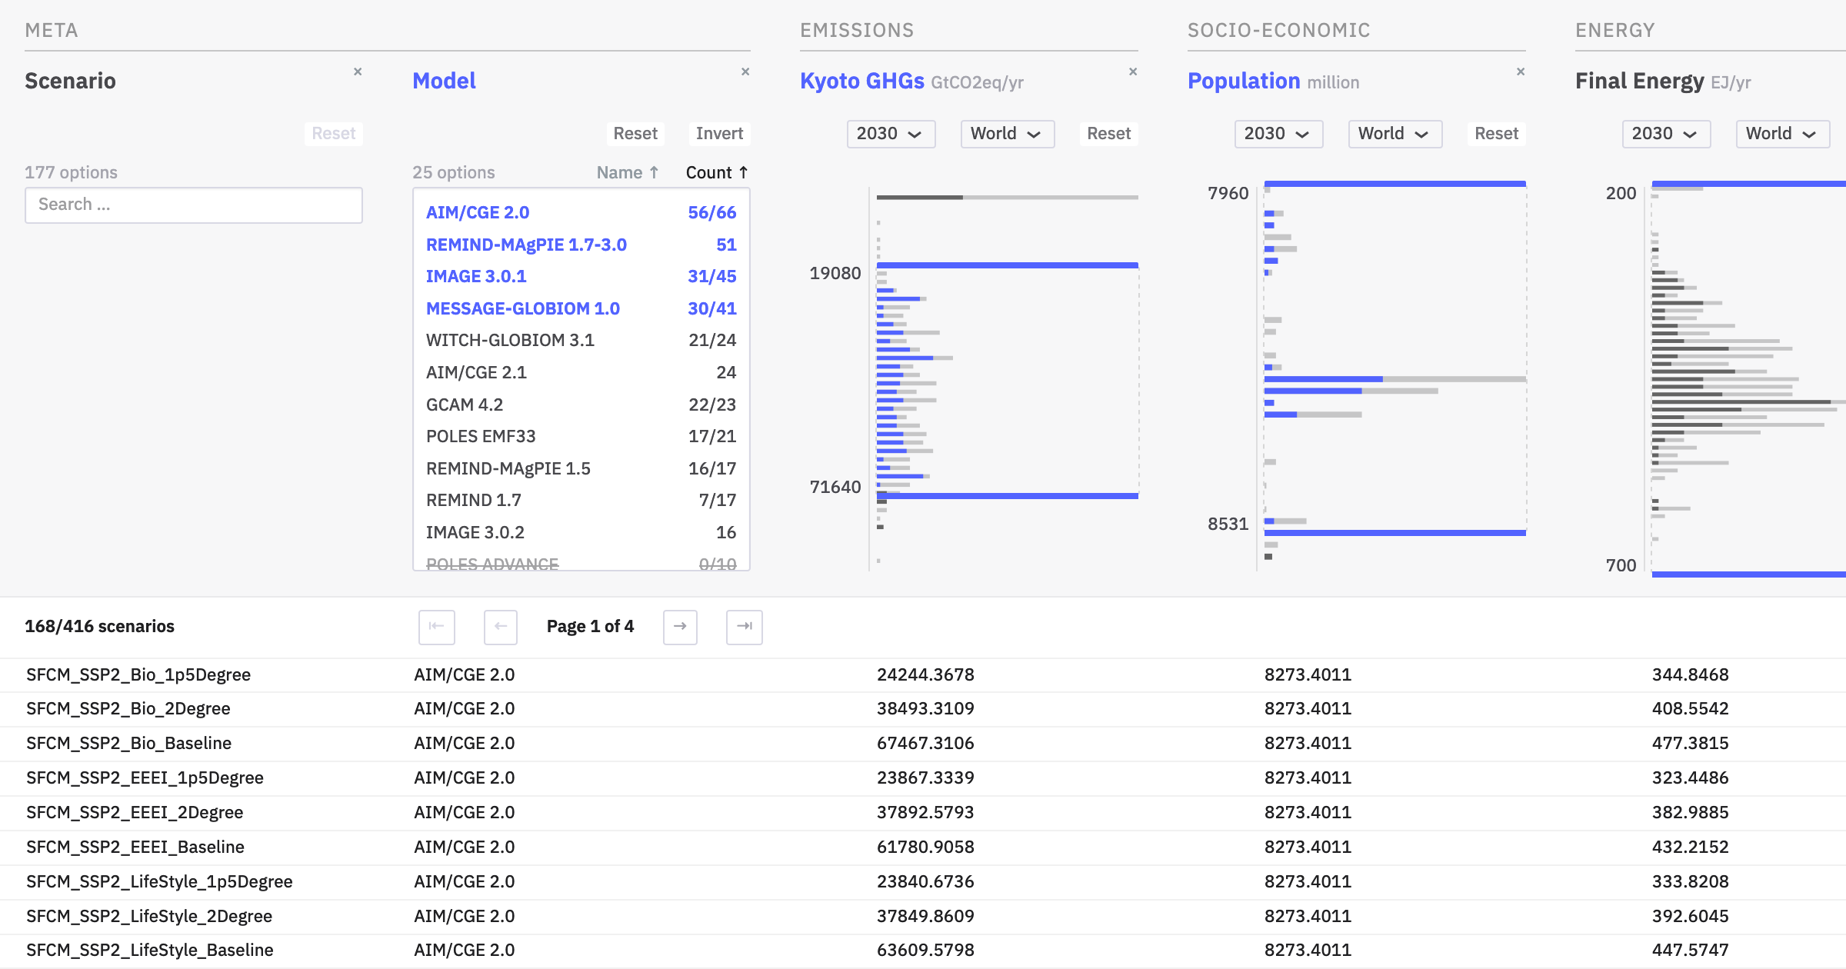Click the Scenario column title
Viewport: 1846px width, 969px height.
point(70,81)
